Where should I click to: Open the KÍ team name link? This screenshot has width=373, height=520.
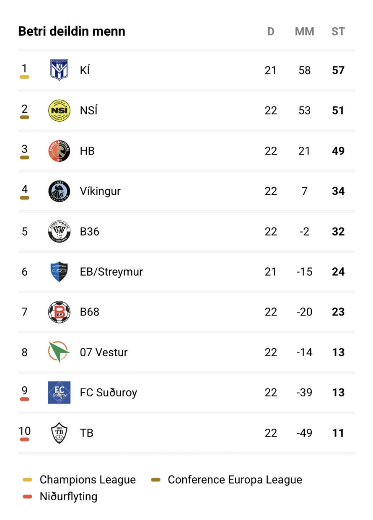pos(85,70)
